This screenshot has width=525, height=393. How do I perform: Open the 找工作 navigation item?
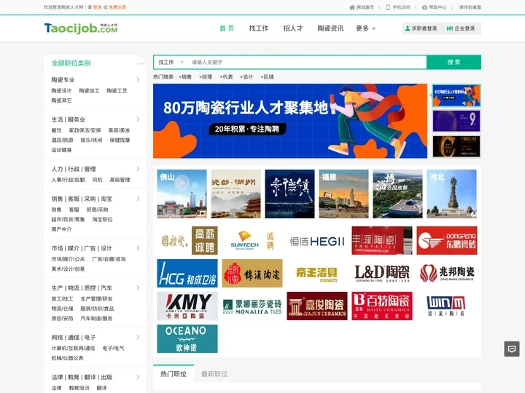(x=259, y=28)
